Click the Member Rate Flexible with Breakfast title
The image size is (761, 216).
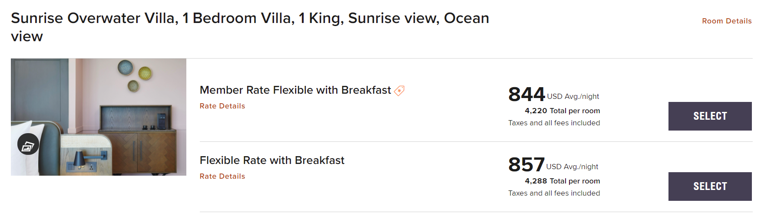tap(295, 90)
